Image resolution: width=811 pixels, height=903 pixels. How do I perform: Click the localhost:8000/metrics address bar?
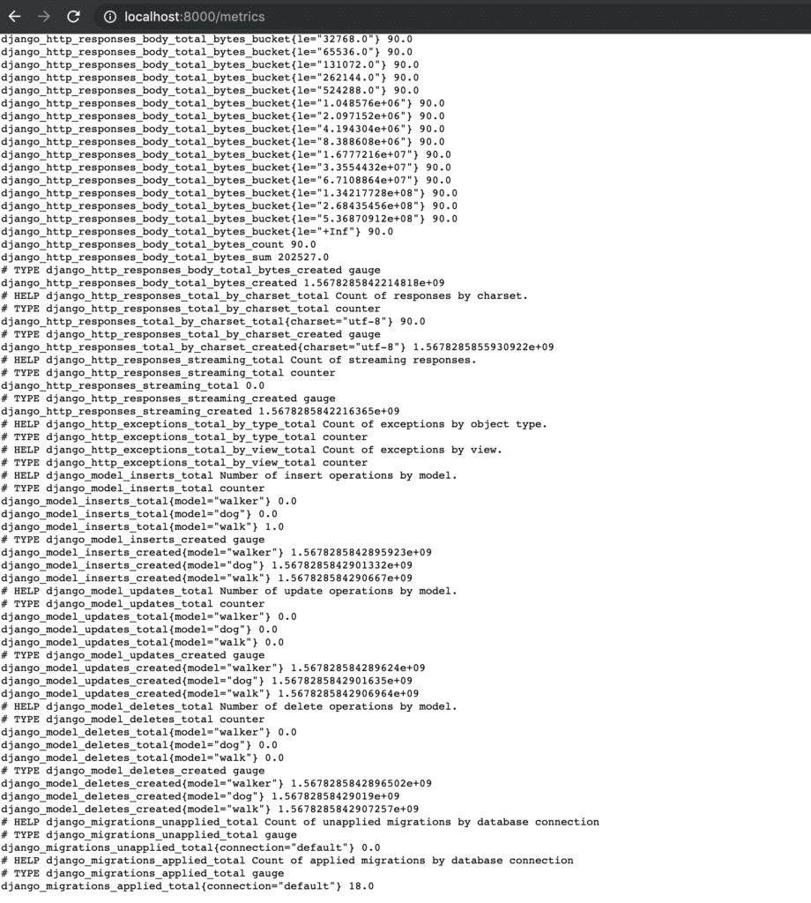pyautogui.click(x=195, y=17)
